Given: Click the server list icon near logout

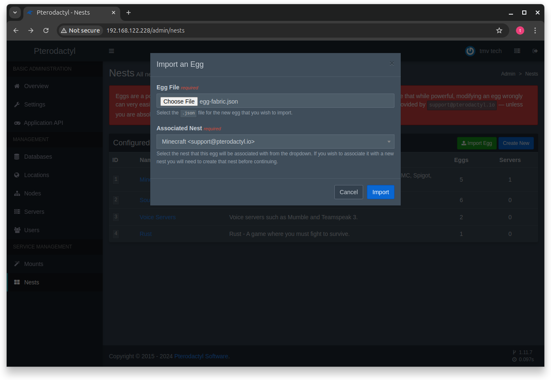Looking at the screenshot, I should pyautogui.click(x=517, y=51).
